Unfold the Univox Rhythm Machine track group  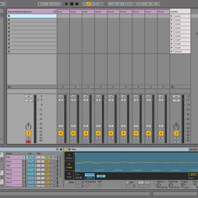click(x=55, y=12)
